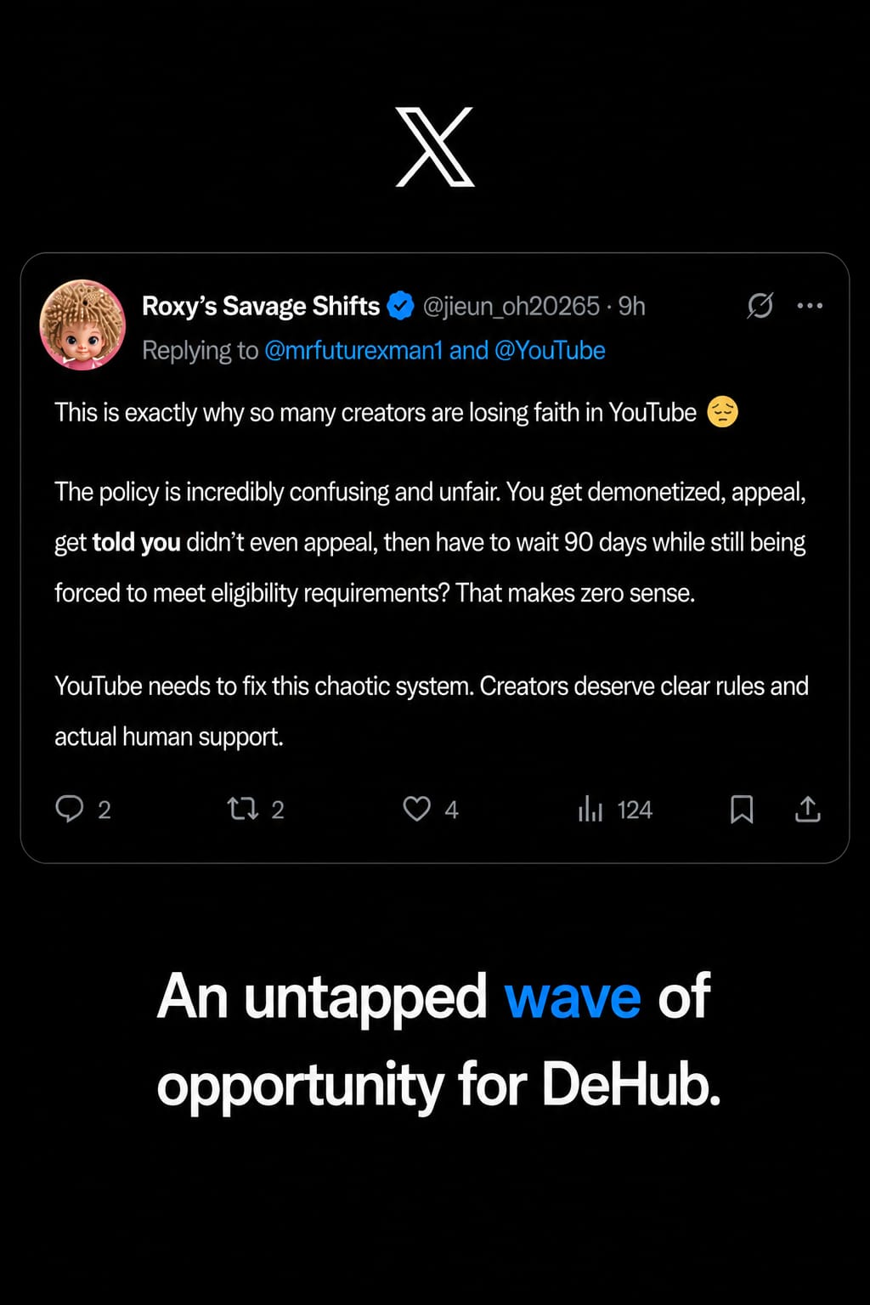Click the blue word wave

pyautogui.click(x=573, y=997)
